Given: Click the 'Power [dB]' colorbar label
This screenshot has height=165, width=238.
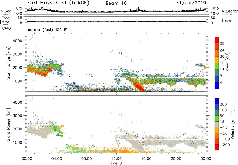Looking at the screenshot, I should click(227, 63).
